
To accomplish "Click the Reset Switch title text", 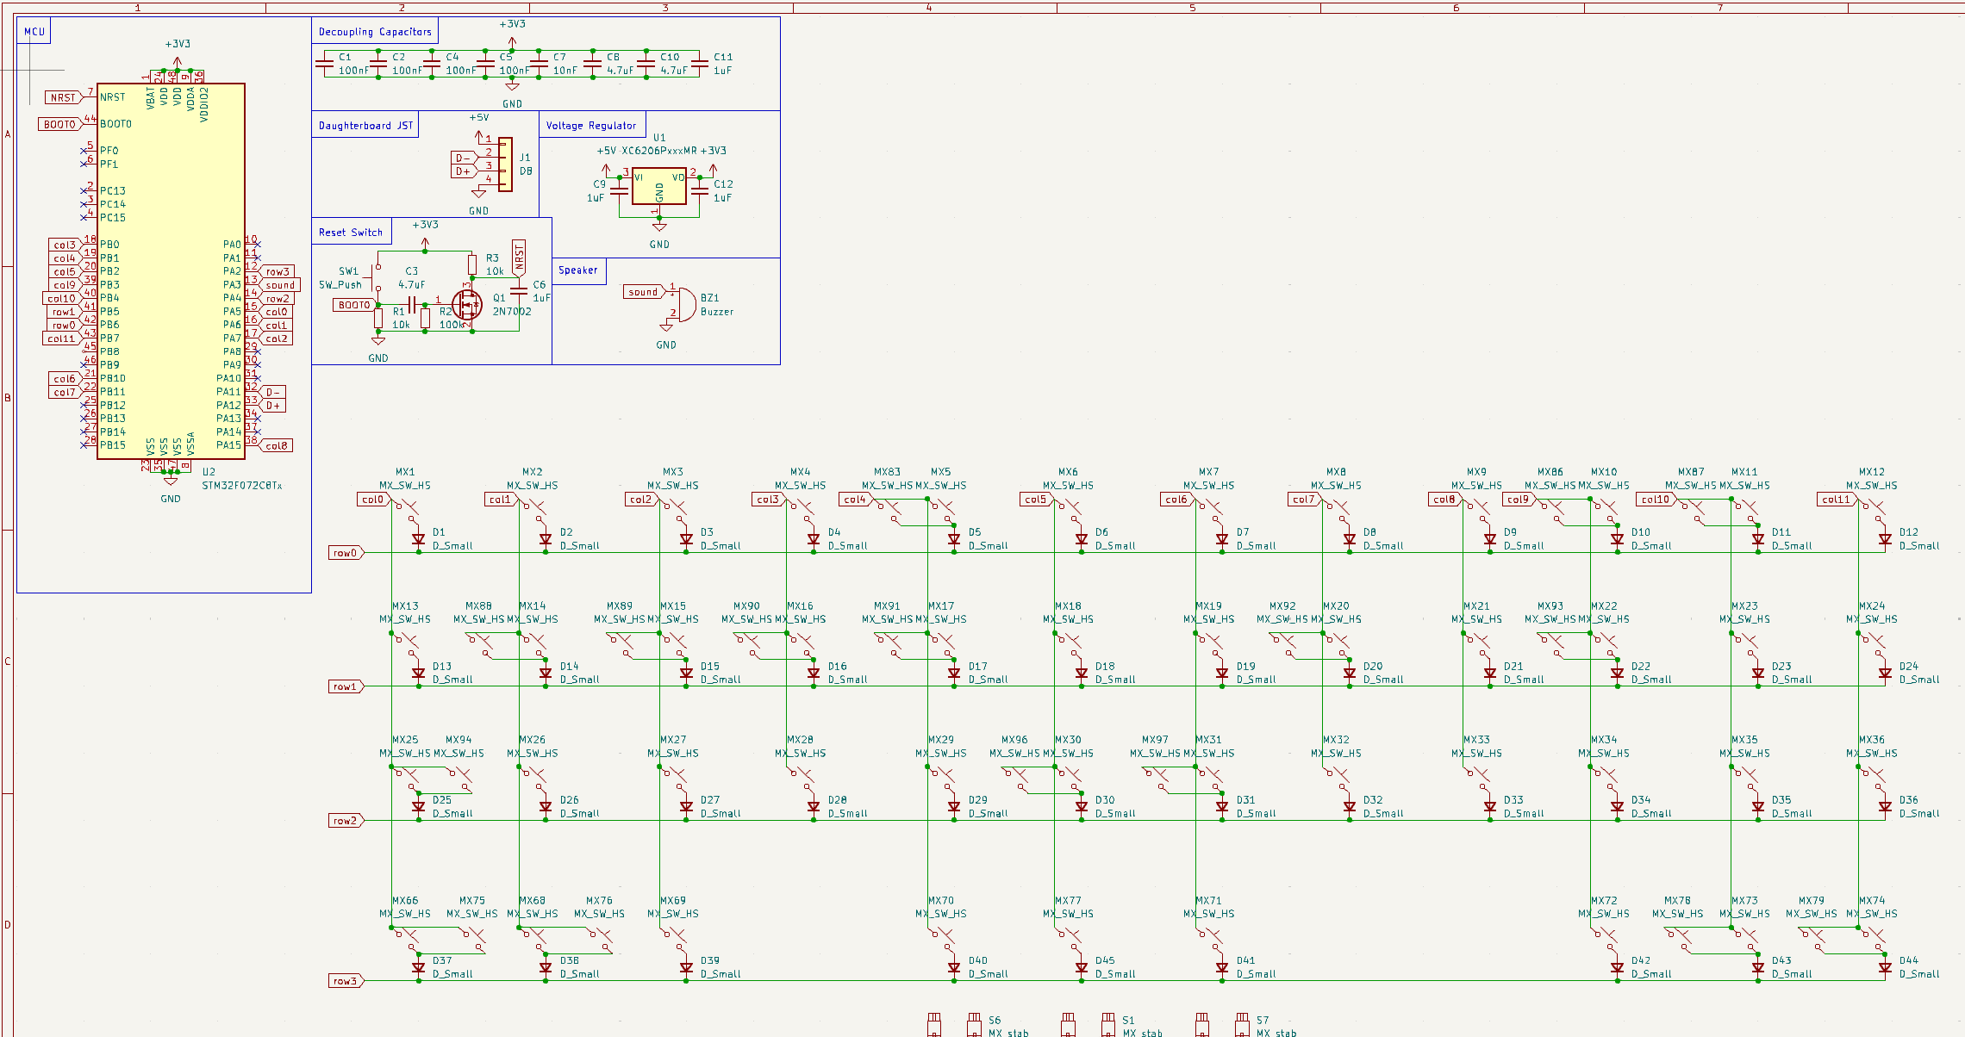I will 350,233.
